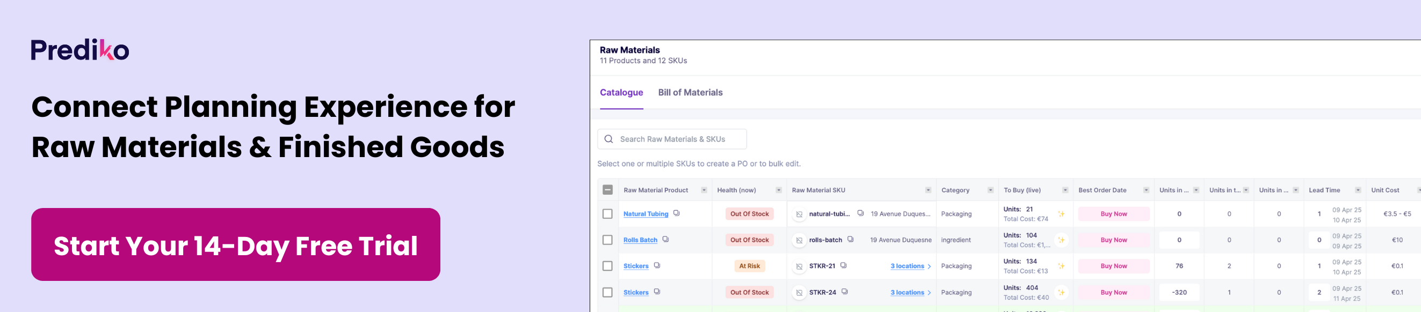Click the '11 Products and 12 SKUs' subtitle
Image resolution: width=1421 pixels, height=312 pixels.
(643, 61)
